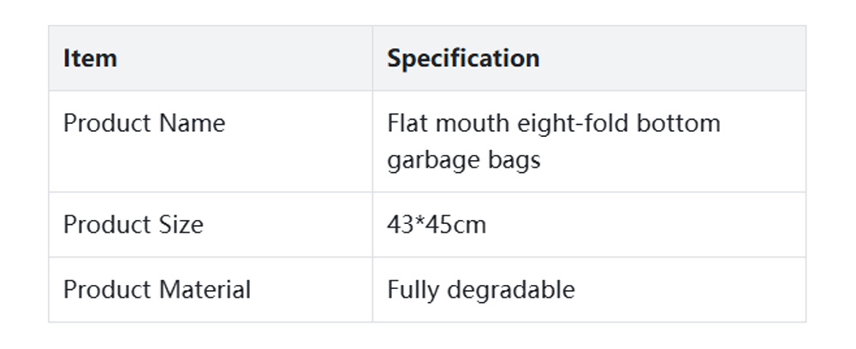Image resolution: width=856 pixels, height=349 pixels.
Task: Click the "Specification" column header
Action: coord(463,58)
